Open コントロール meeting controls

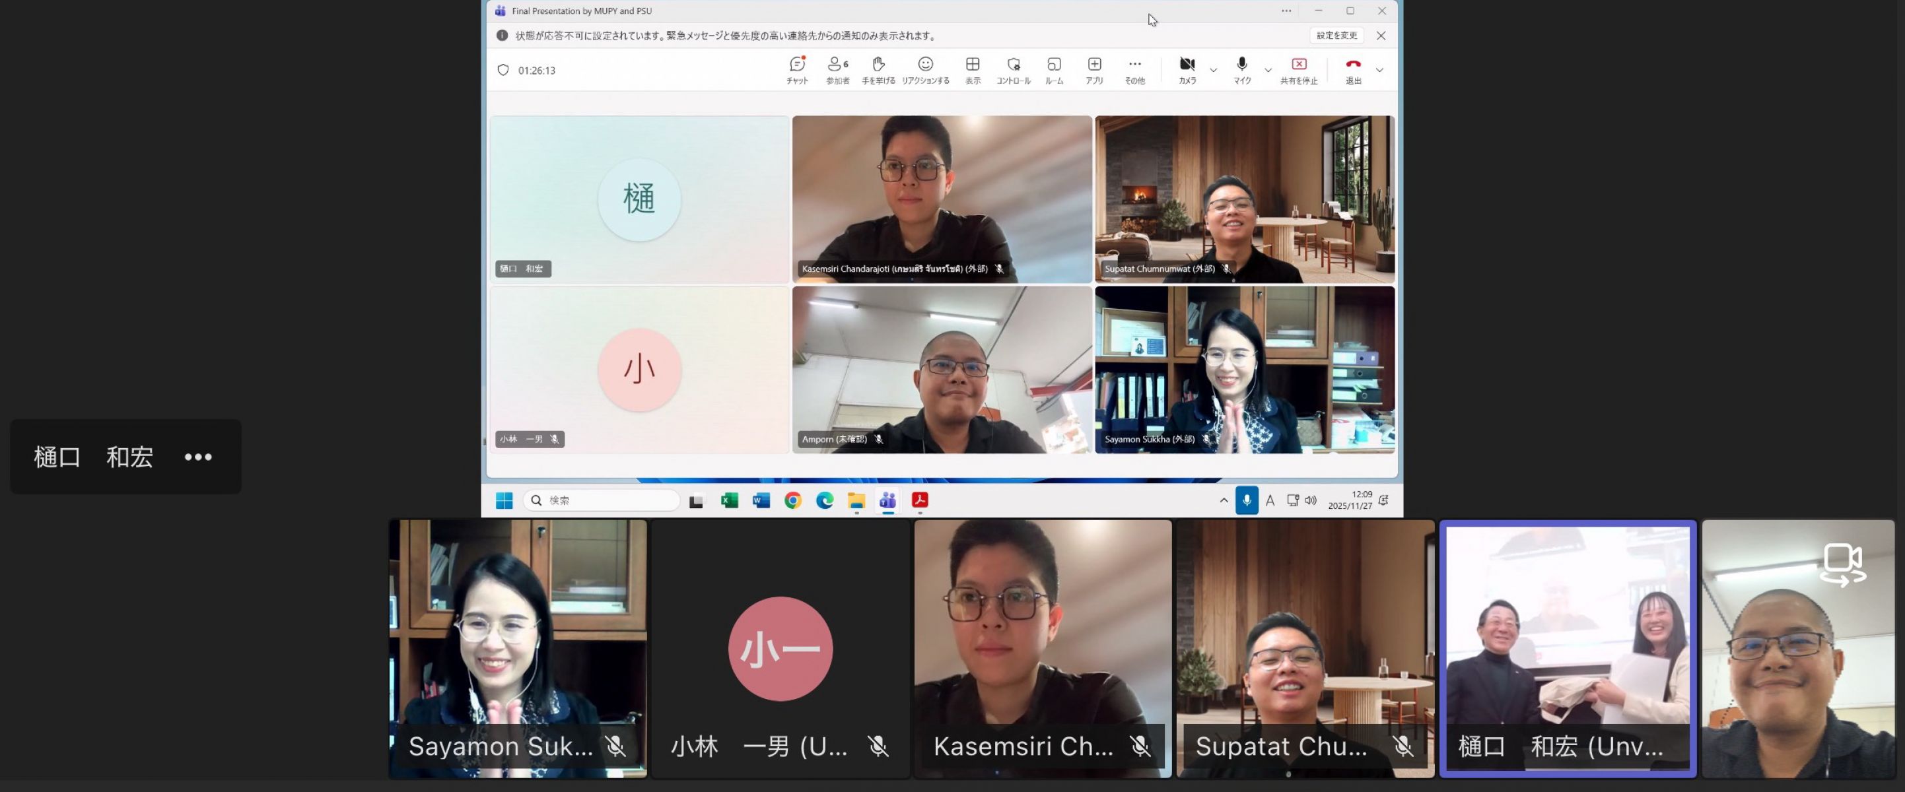pyautogui.click(x=1013, y=70)
